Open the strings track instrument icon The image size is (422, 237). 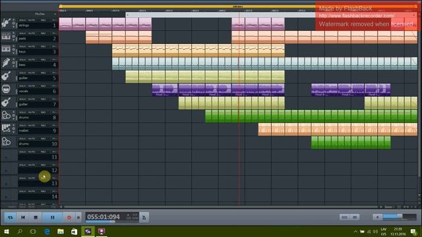pos(6,23)
